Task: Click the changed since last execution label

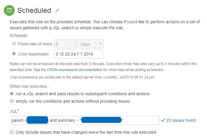Action: tap(86, 132)
